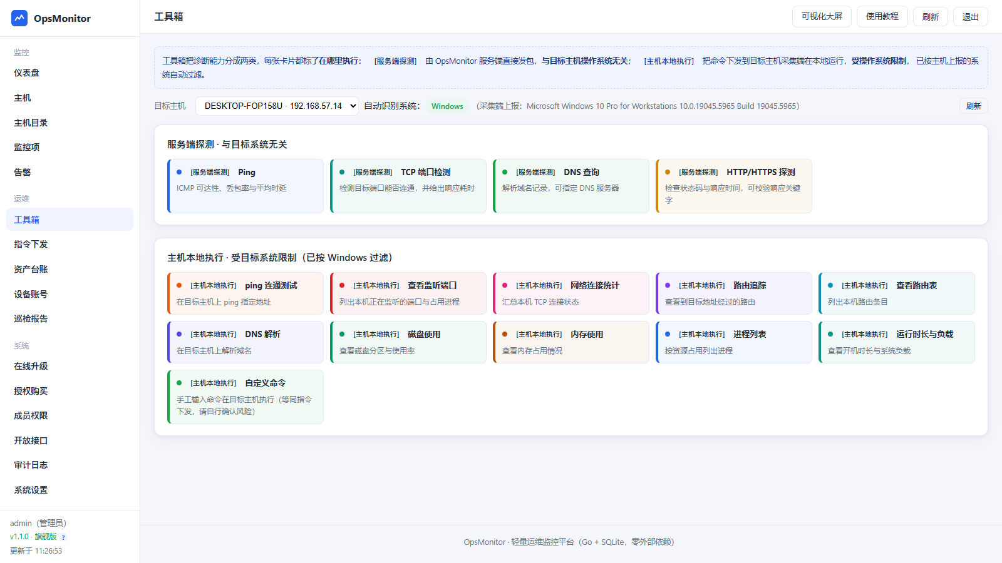Open the 可视化大屏 view
Viewport: 1002px width, 563px height.
(822, 17)
